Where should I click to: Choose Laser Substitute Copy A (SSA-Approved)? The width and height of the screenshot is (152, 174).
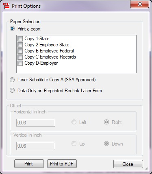point(12,80)
